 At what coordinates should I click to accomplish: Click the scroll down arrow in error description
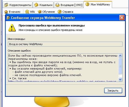pos(120,79)
